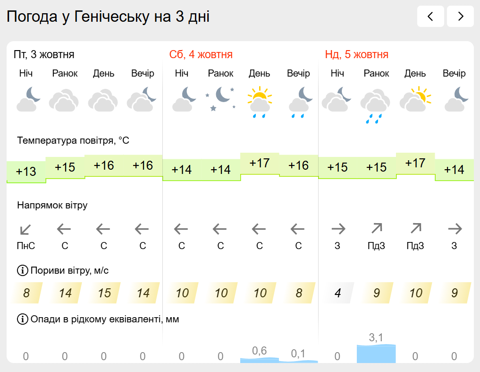This screenshot has width=480, height=372.
Task: Click Friday daytime gust value 15
Action: click(x=104, y=293)
